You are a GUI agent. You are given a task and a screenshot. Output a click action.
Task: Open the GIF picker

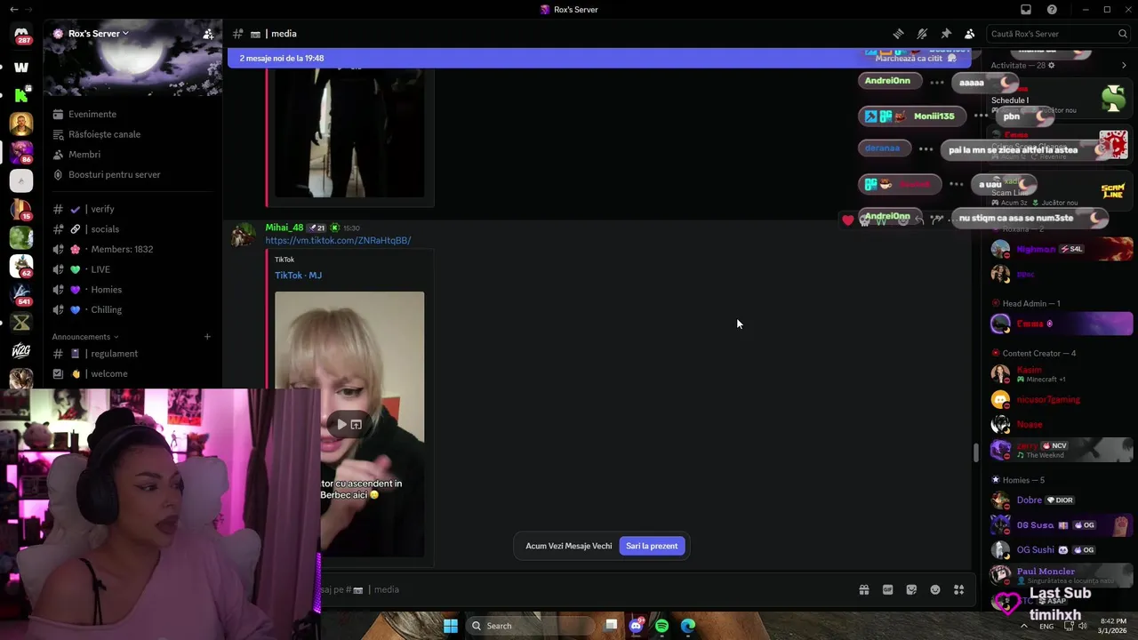click(x=887, y=589)
